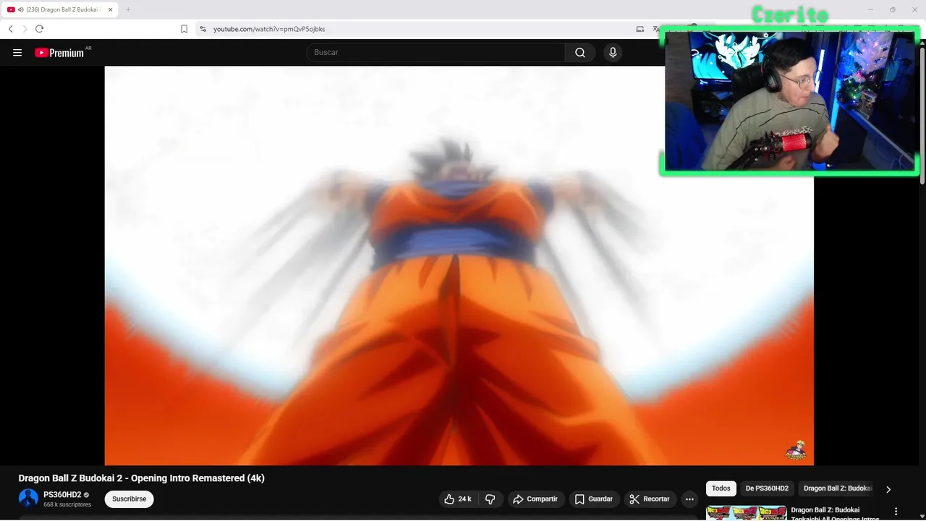Share the video via Compartir

(535, 499)
